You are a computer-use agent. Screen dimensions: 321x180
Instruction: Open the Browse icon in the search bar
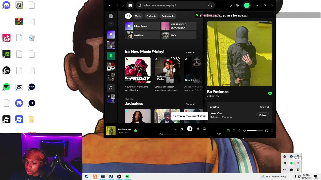tap(210, 5)
